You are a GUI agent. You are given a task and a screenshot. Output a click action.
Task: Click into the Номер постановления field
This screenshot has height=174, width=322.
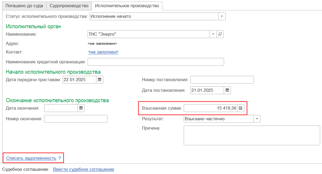pyautogui.click(x=222, y=80)
